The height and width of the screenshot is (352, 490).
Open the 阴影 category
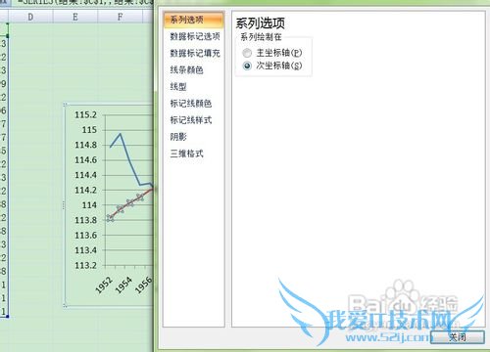178,137
